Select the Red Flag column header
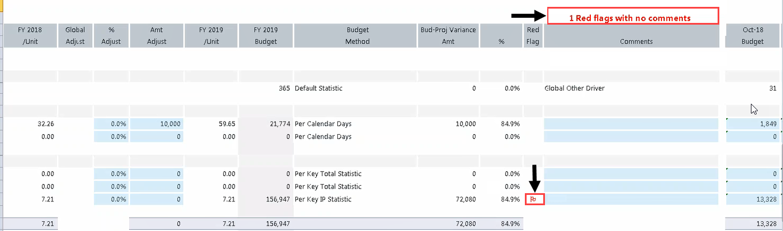 tap(532, 36)
